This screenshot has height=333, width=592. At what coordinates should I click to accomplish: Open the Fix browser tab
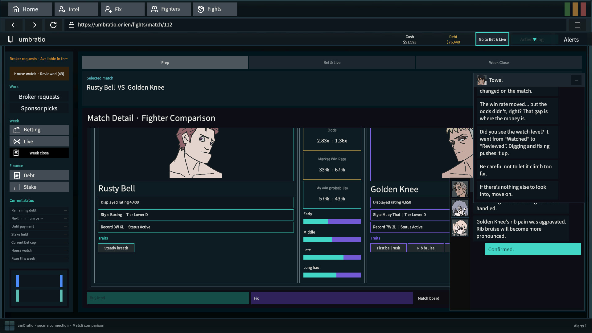coord(122,9)
